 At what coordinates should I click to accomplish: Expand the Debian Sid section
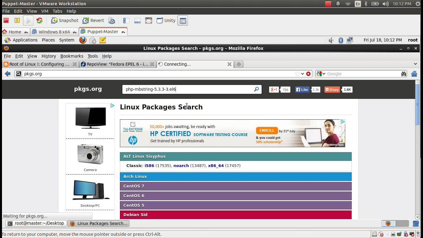(x=236, y=215)
